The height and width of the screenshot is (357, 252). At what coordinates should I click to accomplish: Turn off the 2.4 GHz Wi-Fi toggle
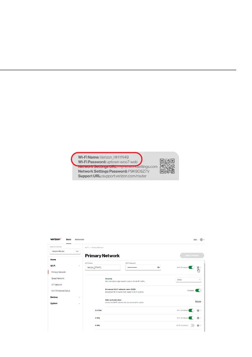191,310
